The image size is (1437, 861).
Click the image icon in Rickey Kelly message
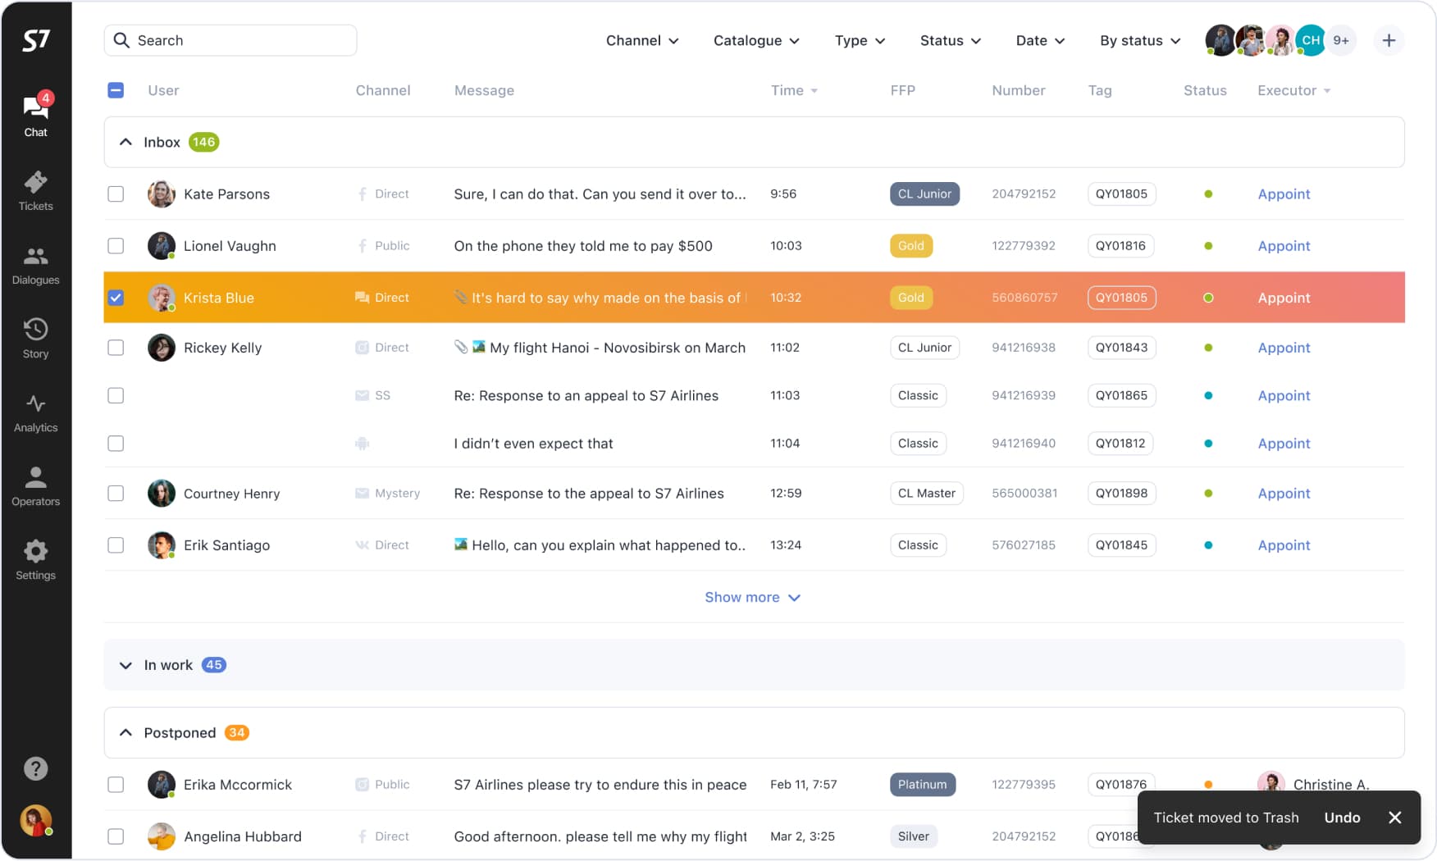(x=479, y=347)
